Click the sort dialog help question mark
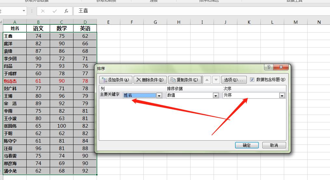The height and width of the screenshot is (180, 330). 269,67
